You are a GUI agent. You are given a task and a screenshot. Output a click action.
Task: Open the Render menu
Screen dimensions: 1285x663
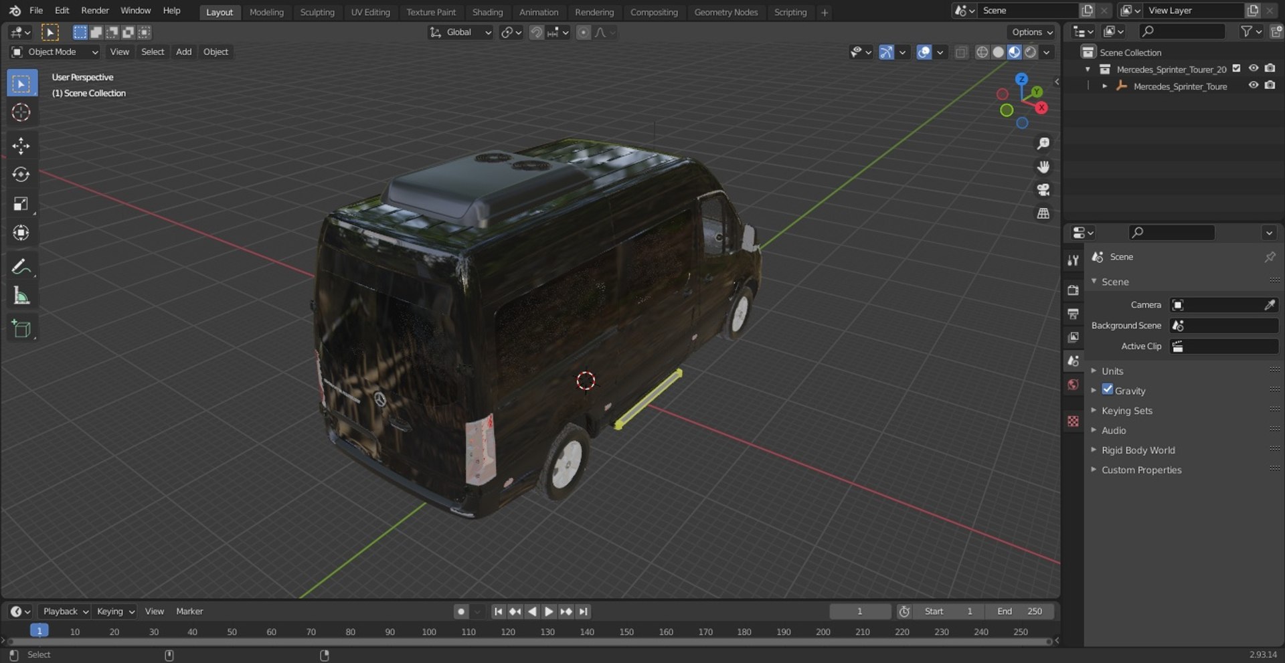[x=95, y=11]
